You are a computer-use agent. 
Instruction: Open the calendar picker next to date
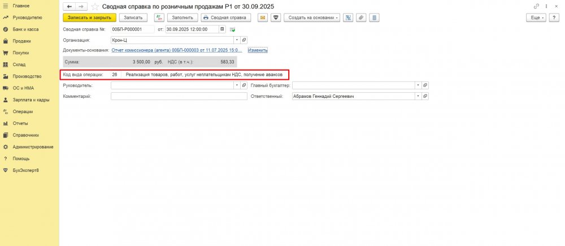222,29
